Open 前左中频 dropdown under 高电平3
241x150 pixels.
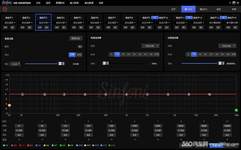point(43,23)
